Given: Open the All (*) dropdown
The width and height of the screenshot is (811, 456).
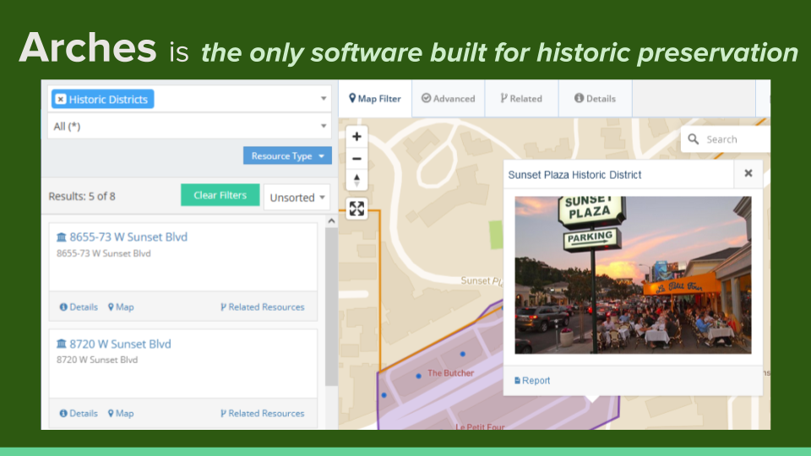Looking at the screenshot, I should (189, 126).
